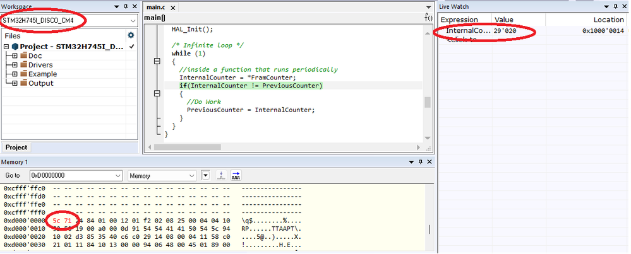Select the Drivers folder label
The width and height of the screenshot is (631, 254).
click(40, 65)
